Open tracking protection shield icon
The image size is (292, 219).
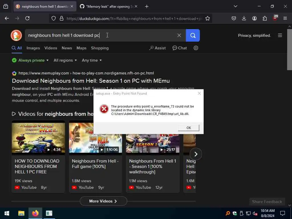pyautogui.click(x=54, y=18)
